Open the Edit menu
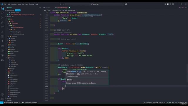The width and height of the screenshot is (188, 106). tap(9, 4)
